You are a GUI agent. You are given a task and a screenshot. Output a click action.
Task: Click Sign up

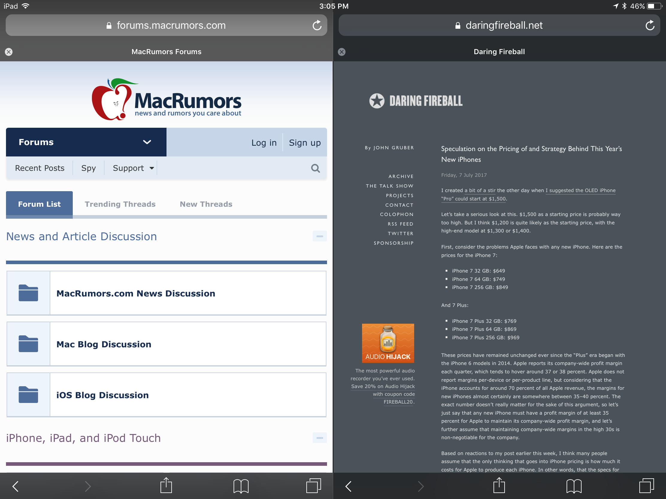pos(305,143)
